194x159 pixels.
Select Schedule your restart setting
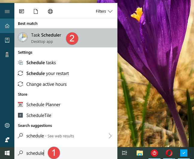[x=47, y=73]
